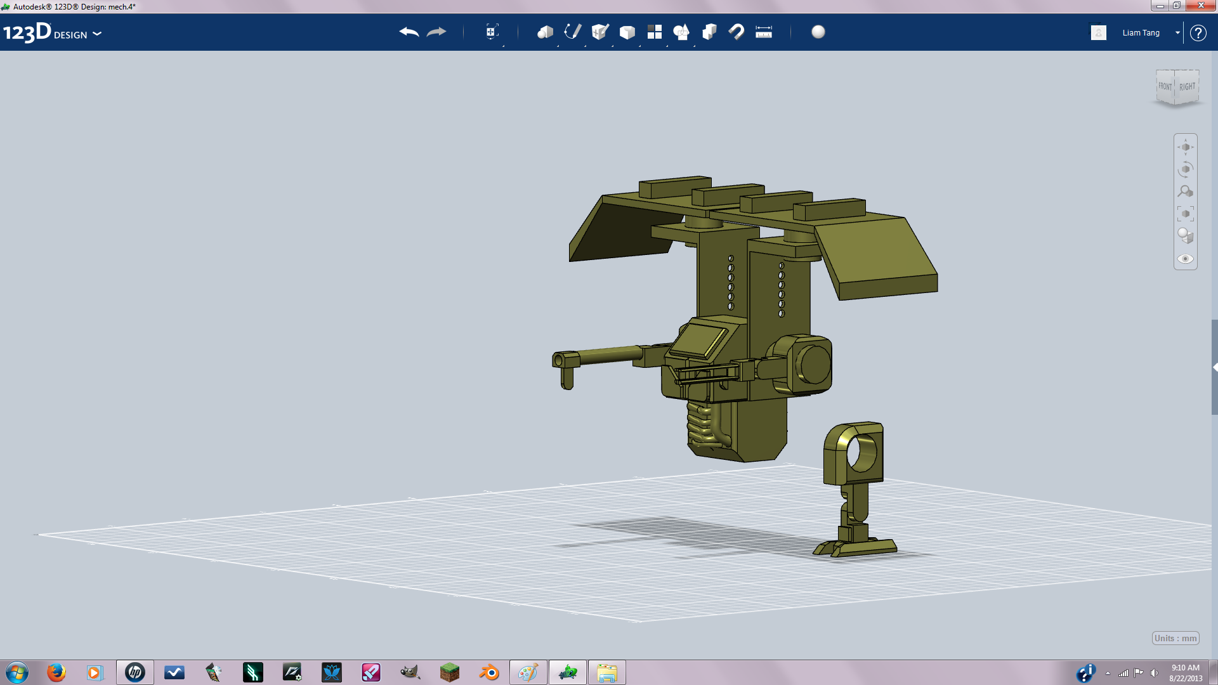Launch Firefox from the taskbar
The height and width of the screenshot is (685, 1218).
(x=56, y=672)
